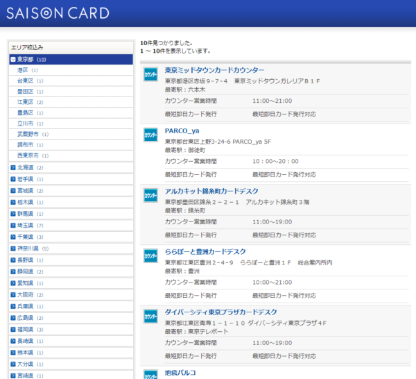Open the PARCO_ya store link
416x379 pixels.
point(182,131)
